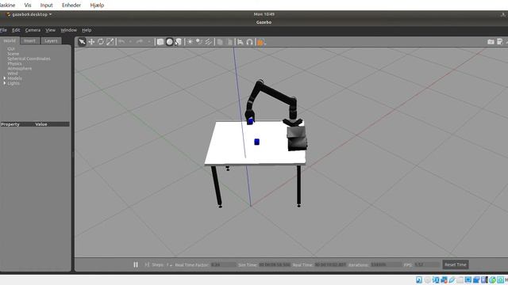Insert a box shape
Image resolution: width=508 pixels, height=285 pixels.
(x=160, y=42)
